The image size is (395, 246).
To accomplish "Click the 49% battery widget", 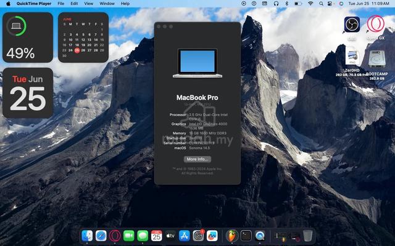I will [28, 38].
